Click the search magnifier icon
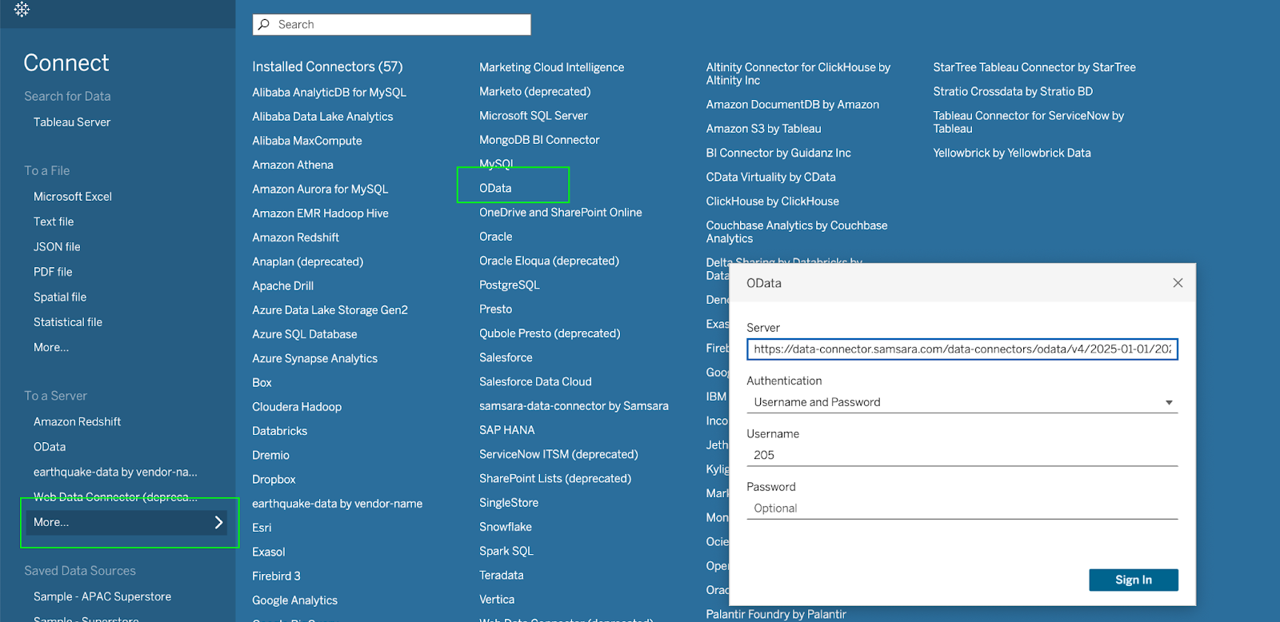1280x622 pixels. 264,25
